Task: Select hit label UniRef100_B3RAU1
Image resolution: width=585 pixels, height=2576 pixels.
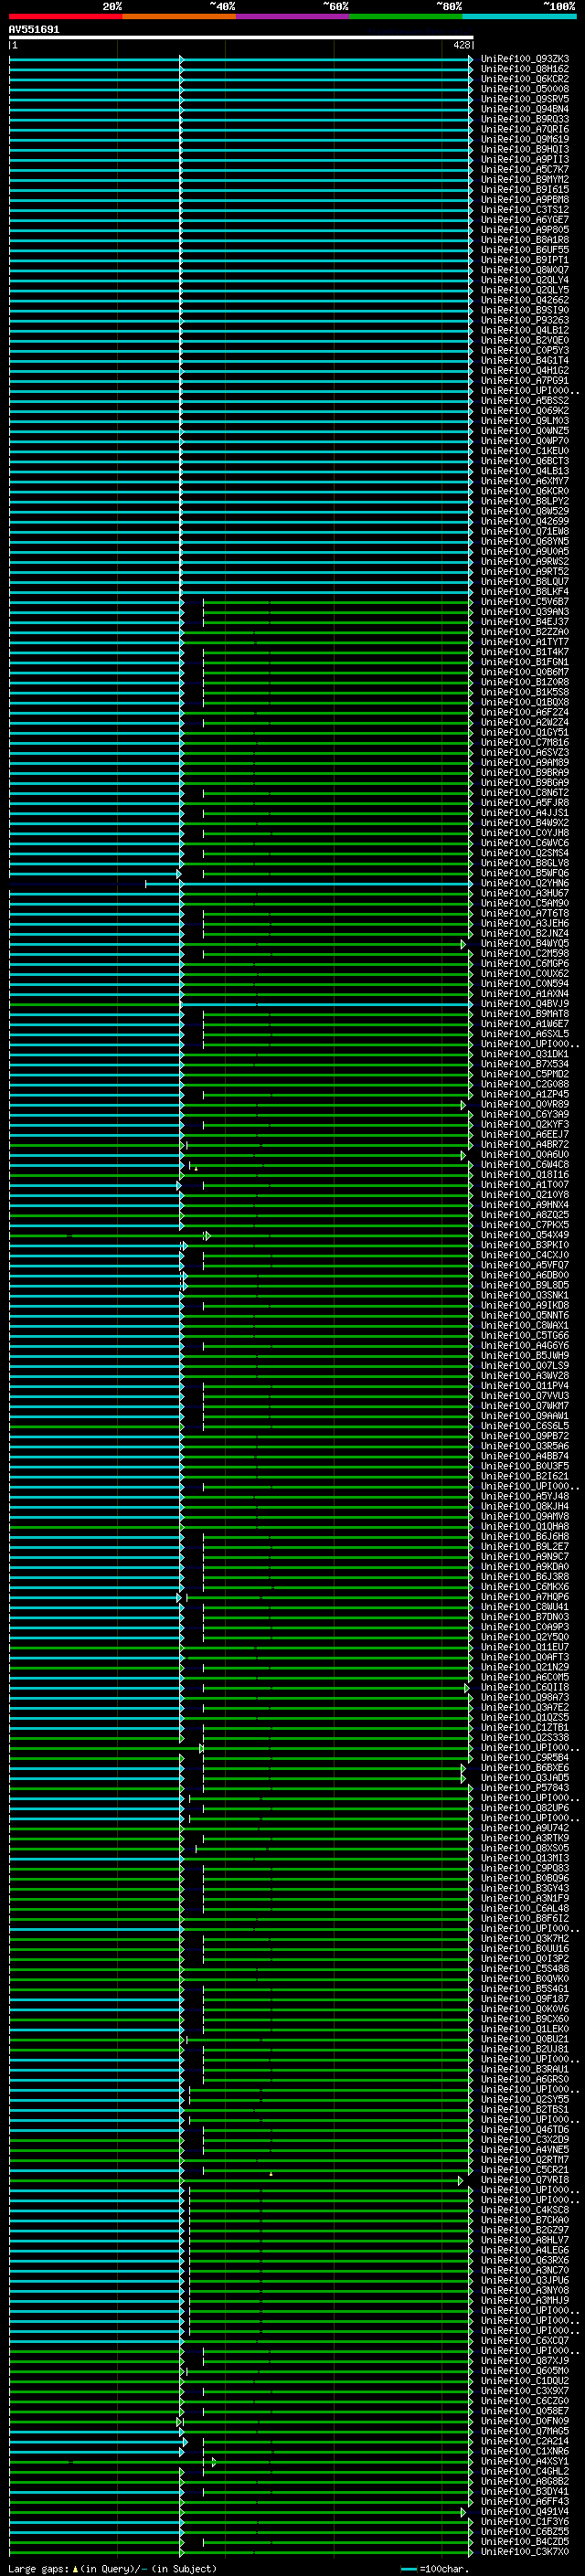Action: click(525, 2069)
